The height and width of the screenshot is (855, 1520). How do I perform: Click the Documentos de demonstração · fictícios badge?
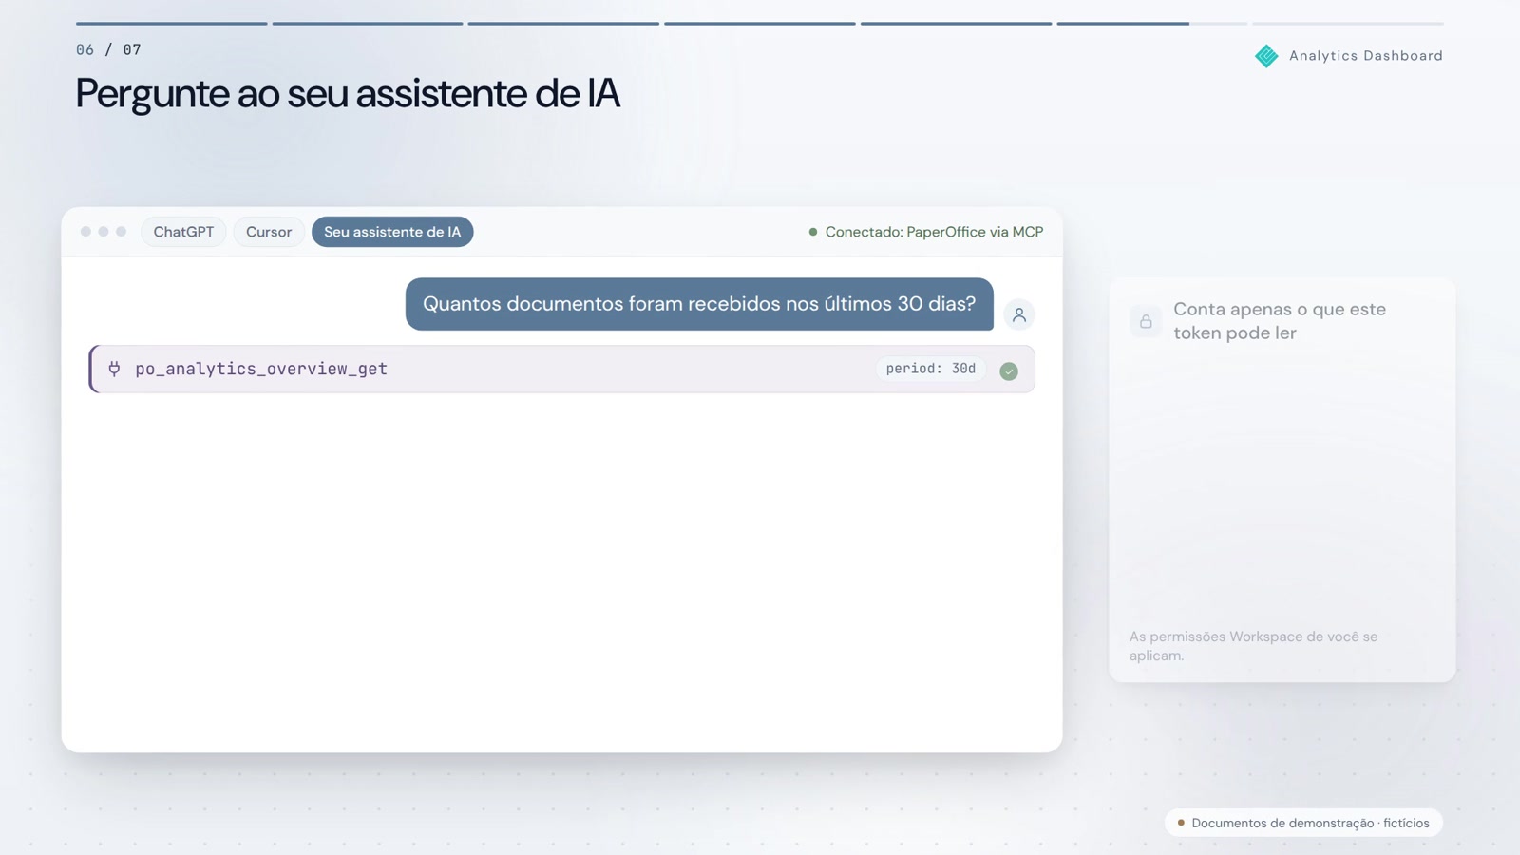[1303, 823]
